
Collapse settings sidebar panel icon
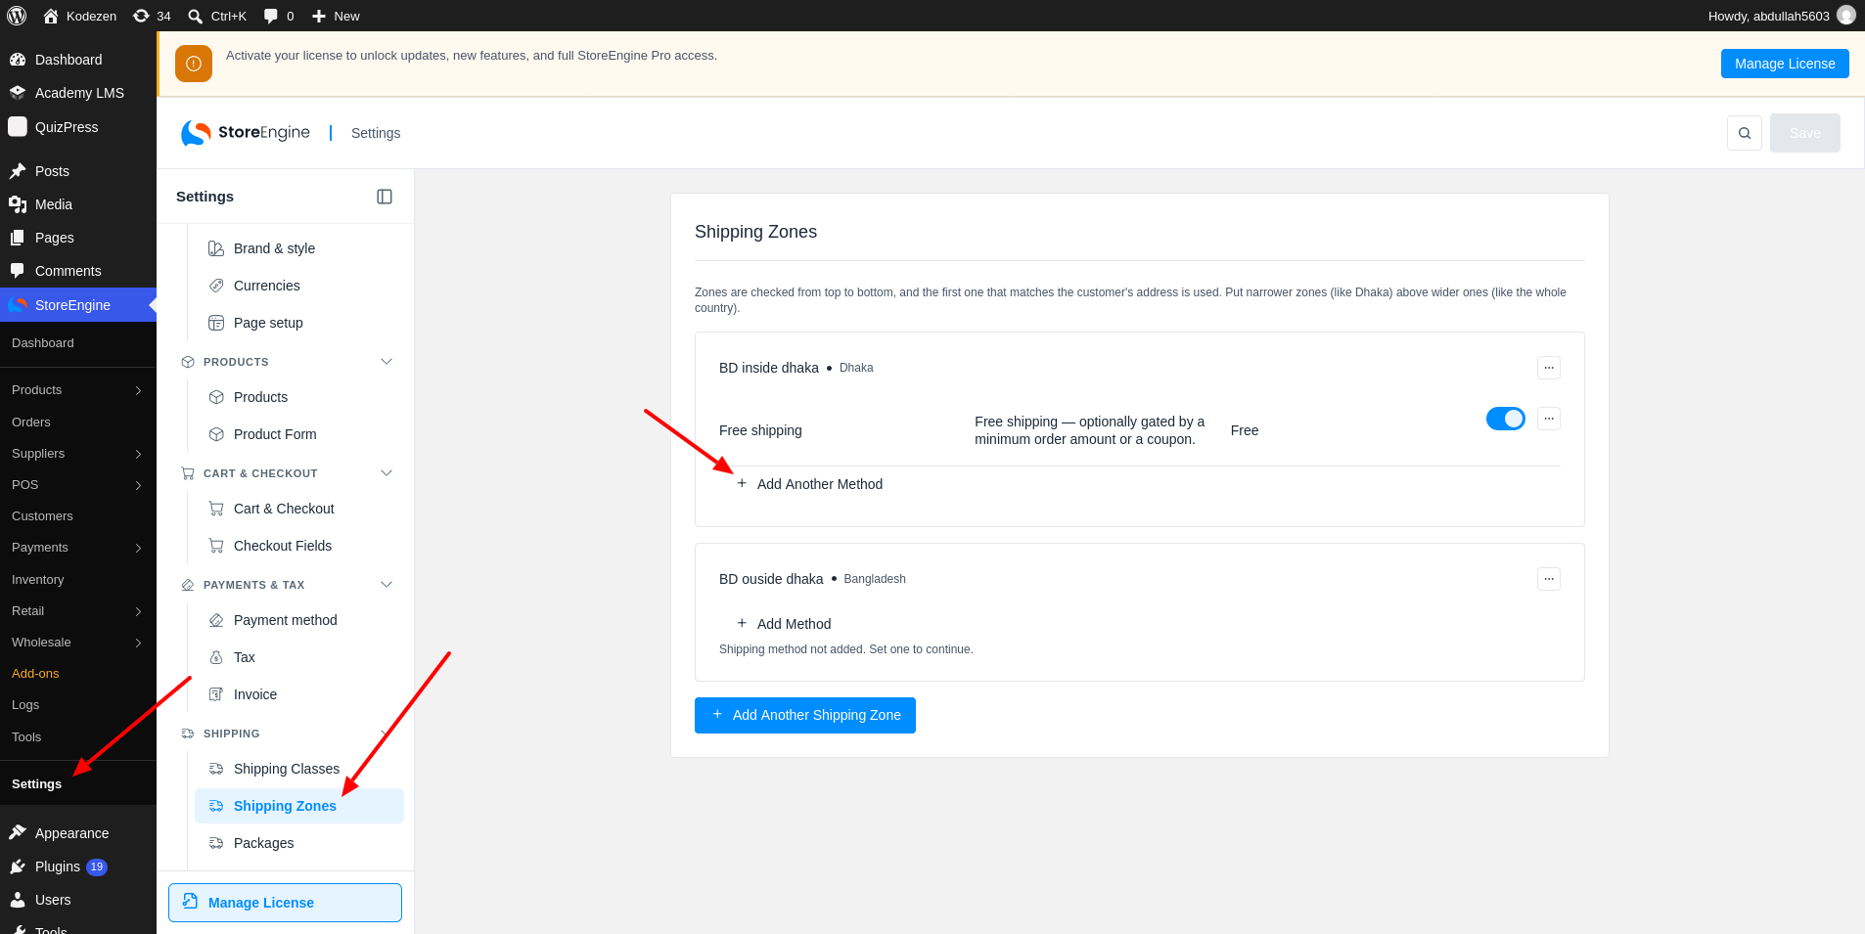click(x=385, y=197)
